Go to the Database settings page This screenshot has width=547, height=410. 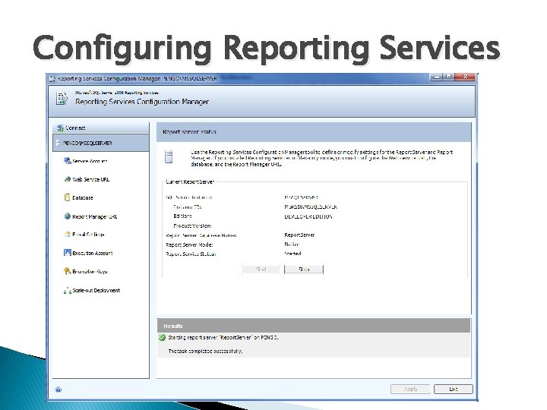[x=82, y=197]
